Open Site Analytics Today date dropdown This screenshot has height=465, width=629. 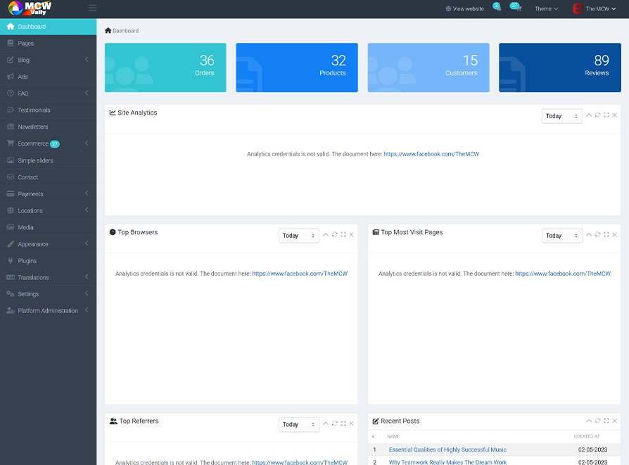(561, 116)
